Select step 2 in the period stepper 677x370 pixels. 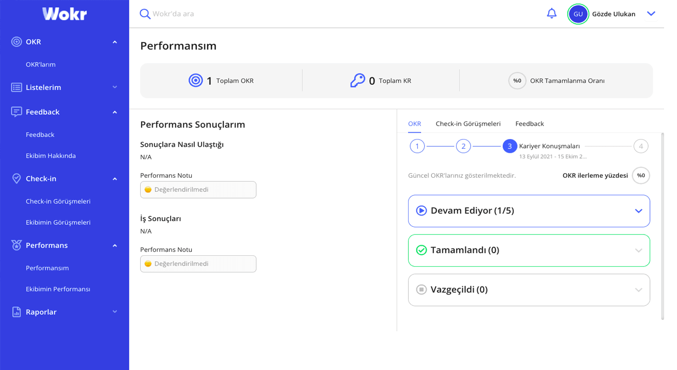463,146
